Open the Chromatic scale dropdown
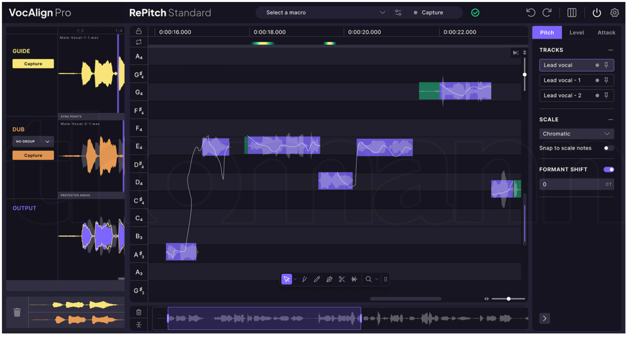 click(x=576, y=134)
